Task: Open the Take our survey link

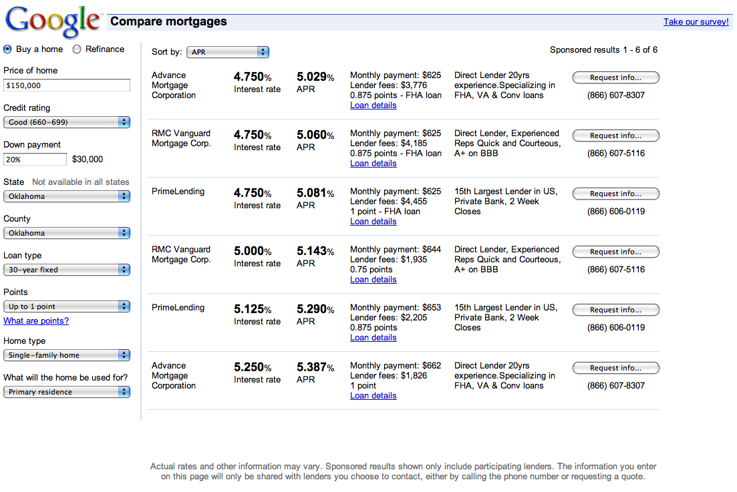Action: click(696, 22)
